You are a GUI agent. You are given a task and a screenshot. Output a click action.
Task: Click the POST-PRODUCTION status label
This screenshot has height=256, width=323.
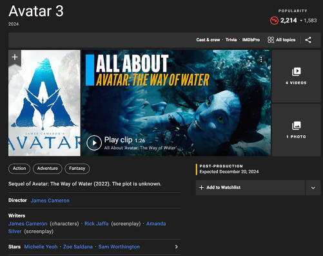coord(221,166)
